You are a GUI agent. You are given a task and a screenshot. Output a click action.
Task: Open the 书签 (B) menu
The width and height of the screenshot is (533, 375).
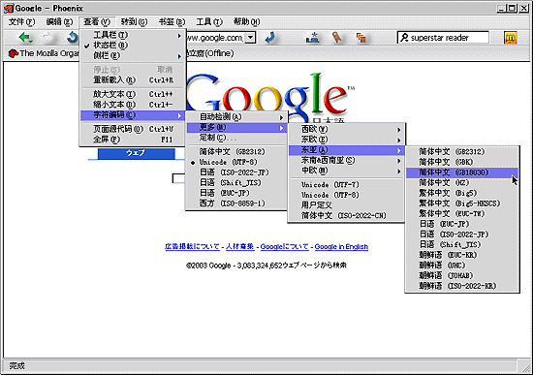(172, 22)
